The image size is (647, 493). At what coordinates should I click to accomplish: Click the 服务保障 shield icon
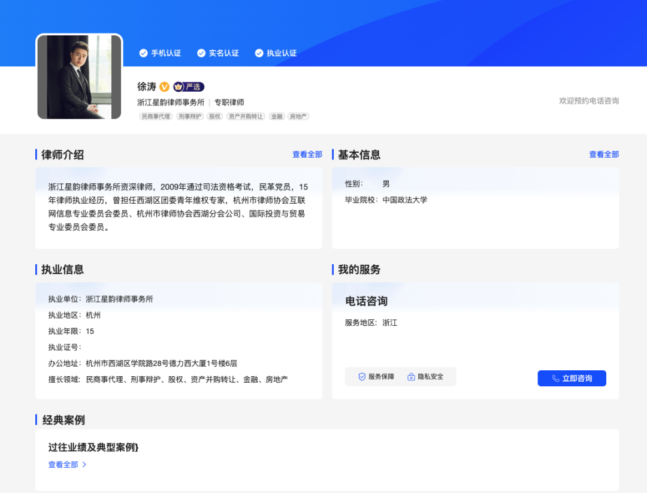pos(362,377)
